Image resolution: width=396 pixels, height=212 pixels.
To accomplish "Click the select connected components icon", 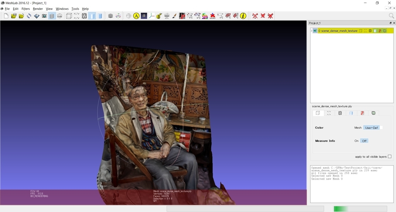I will click(x=197, y=16).
